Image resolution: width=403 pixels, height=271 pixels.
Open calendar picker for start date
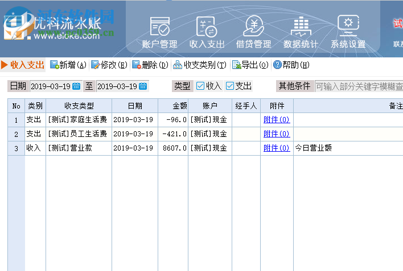tap(76, 86)
